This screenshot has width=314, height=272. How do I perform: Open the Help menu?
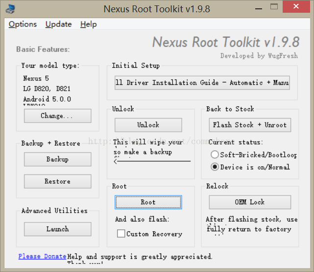click(x=88, y=24)
